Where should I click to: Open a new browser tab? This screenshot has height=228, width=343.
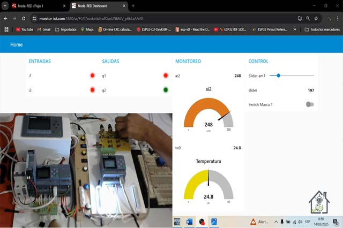coord(133,6)
